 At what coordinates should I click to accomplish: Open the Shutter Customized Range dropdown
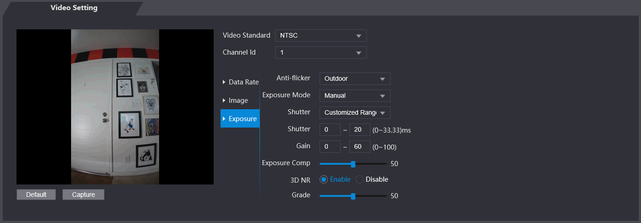click(354, 112)
